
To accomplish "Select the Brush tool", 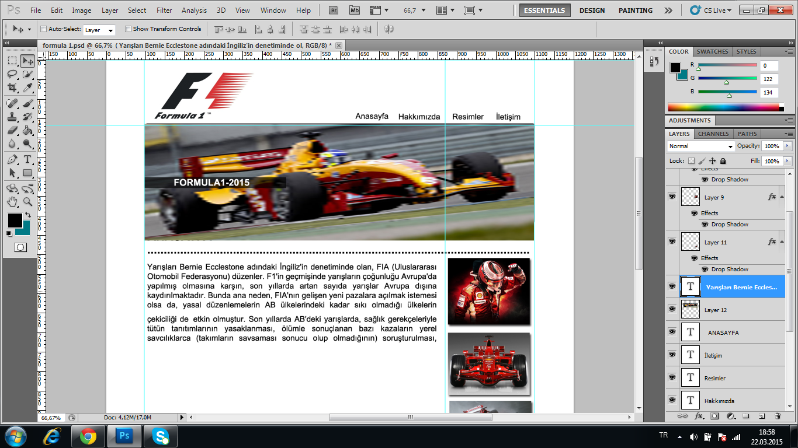I will pyautogui.click(x=27, y=103).
